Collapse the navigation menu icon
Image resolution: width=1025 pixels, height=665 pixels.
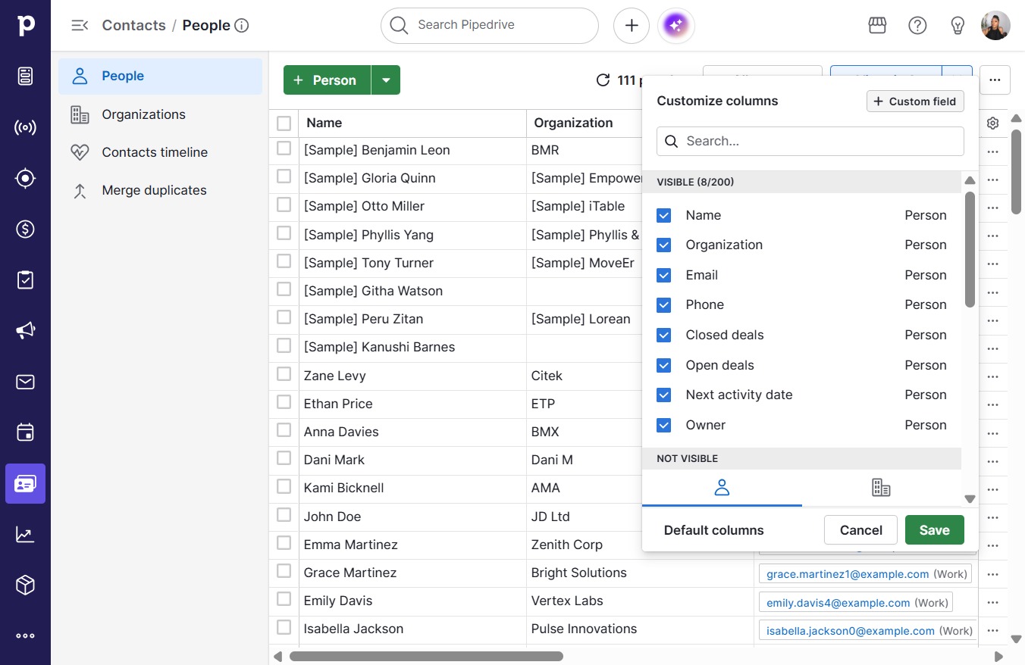80,25
